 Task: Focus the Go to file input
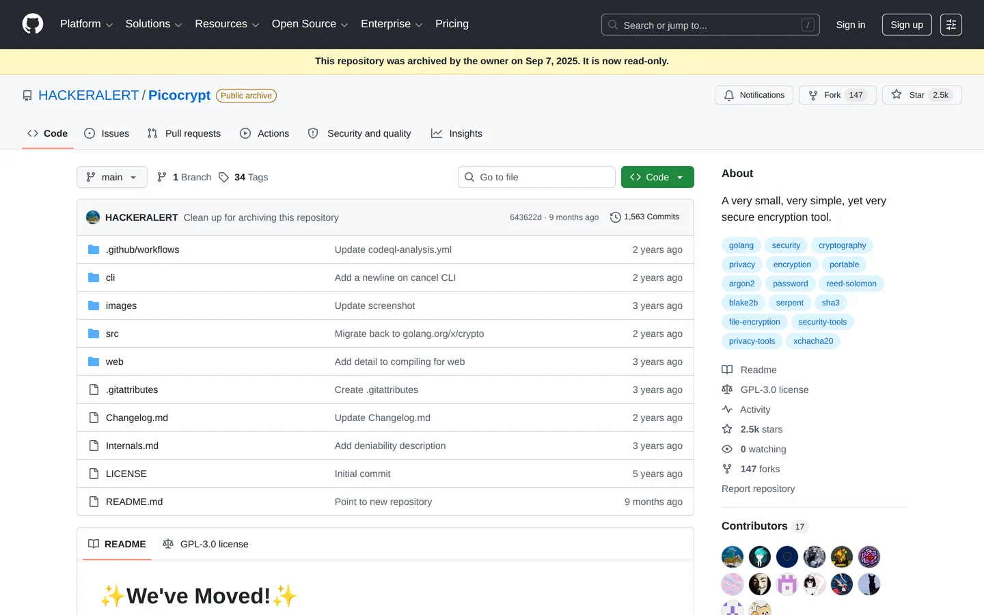(x=536, y=177)
